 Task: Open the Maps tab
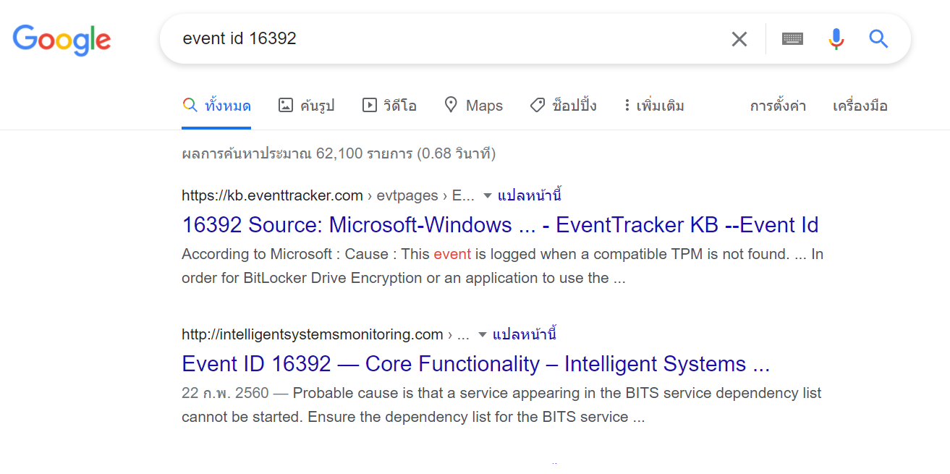click(x=473, y=106)
